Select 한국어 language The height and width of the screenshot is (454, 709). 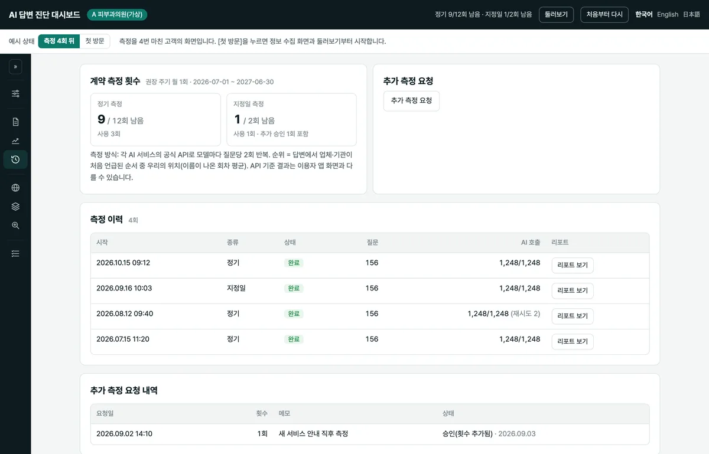coord(643,15)
